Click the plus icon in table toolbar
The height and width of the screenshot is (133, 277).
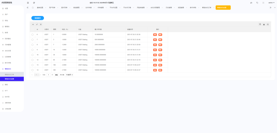click(x=33, y=24)
